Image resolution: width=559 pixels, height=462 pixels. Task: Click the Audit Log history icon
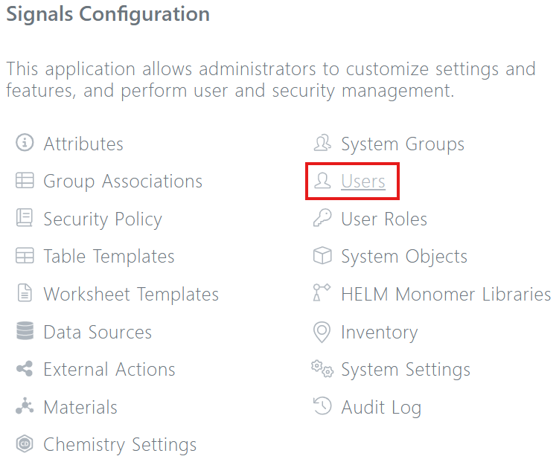pyautogui.click(x=322, y=407)
